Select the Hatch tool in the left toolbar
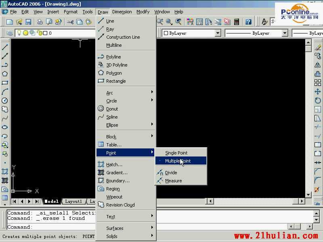 tap(5, 171)
